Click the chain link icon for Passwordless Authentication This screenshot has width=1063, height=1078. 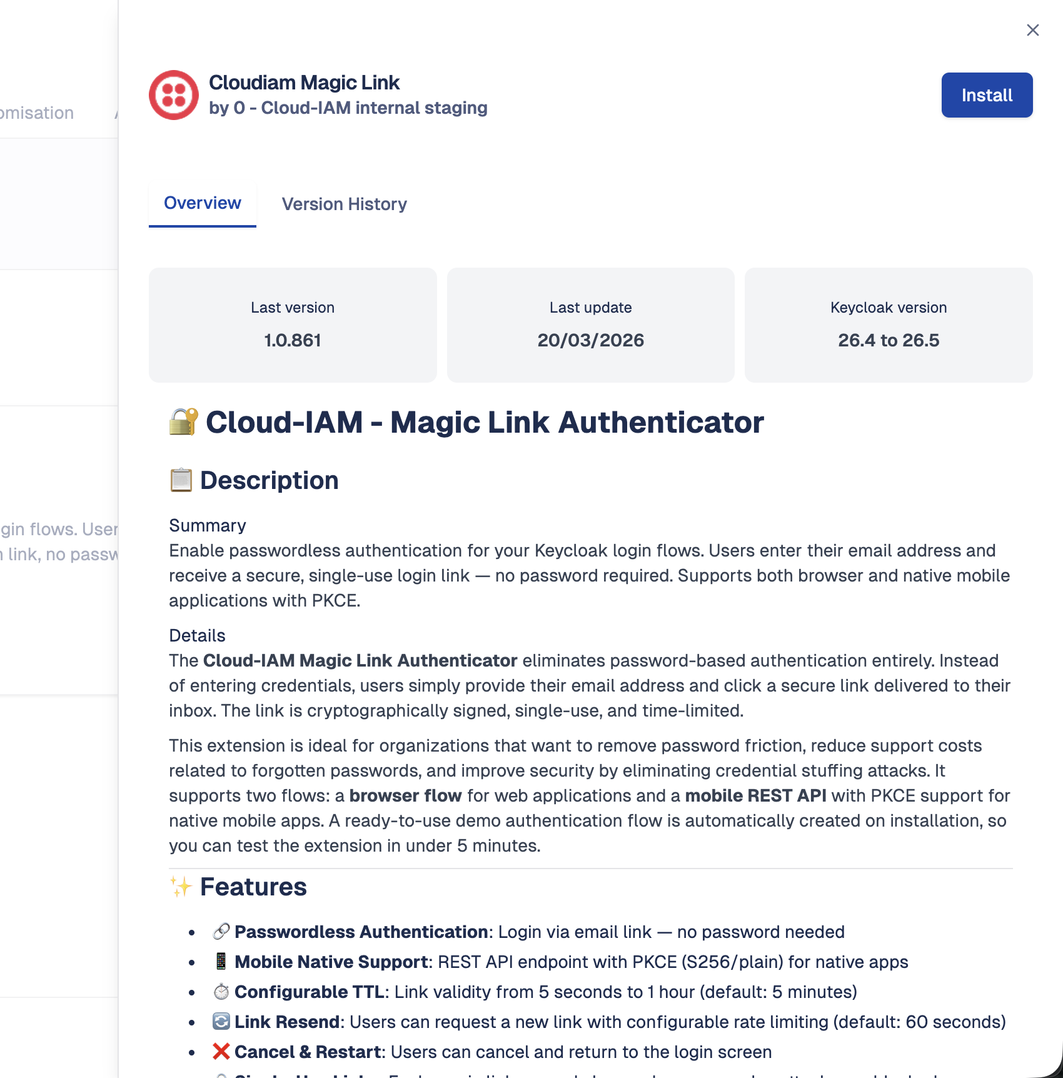point(219,931)
